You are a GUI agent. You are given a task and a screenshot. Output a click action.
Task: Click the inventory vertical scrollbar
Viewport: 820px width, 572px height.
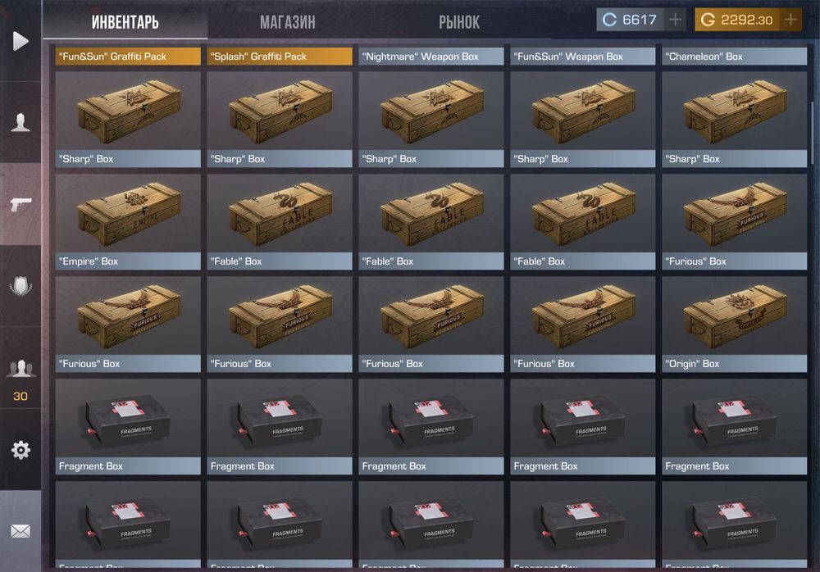click(x=812, y=134)
